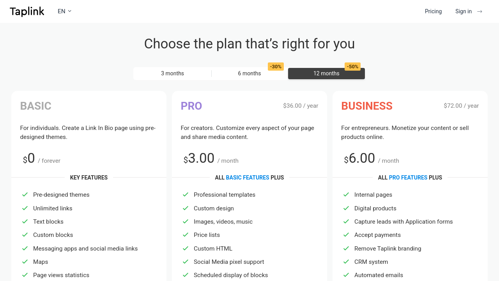This screenshot has width=499, height=281.
Task: Click the -30% discount badge
Action: coord(276,67)
